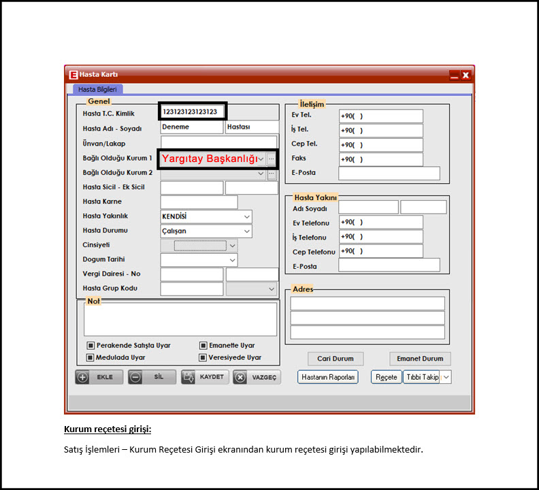This screenshot has height=490, width=539.
Task: Minimize the Hasta Kartı window
Action: [454, 75]
